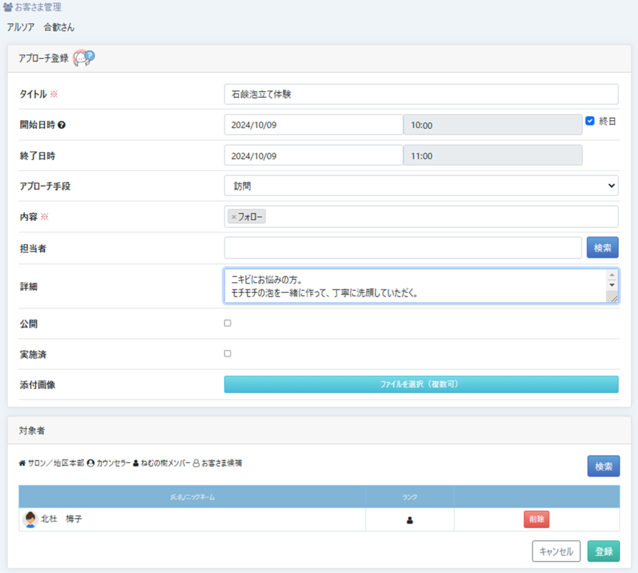Remove the フォロー tag from 内容
The image size is (638, 573).
point(234,217)
